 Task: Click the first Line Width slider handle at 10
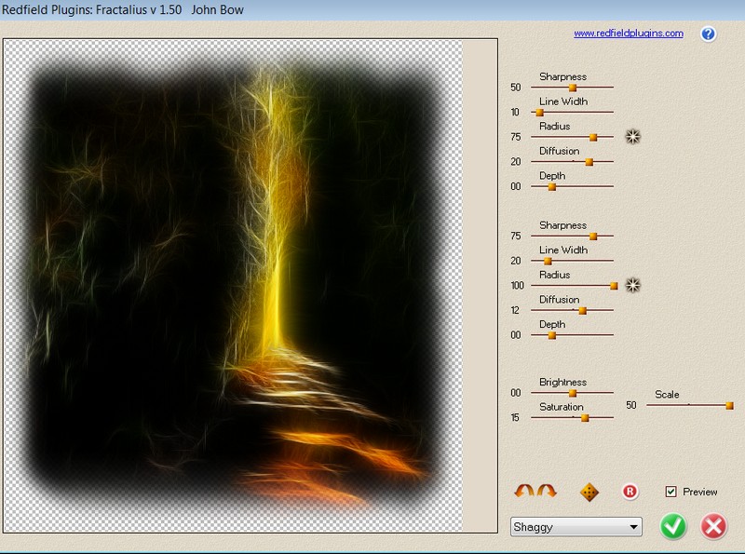(539, 113)
